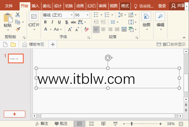189x127 pixels.
Task: Click the Clear Formatting eraser icon
Action: point(86,29)
